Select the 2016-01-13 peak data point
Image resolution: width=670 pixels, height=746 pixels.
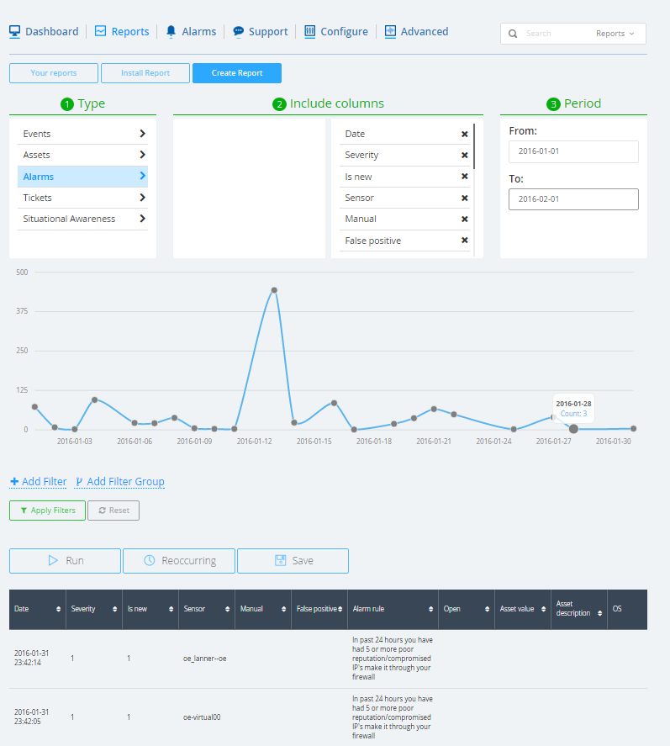274,290
